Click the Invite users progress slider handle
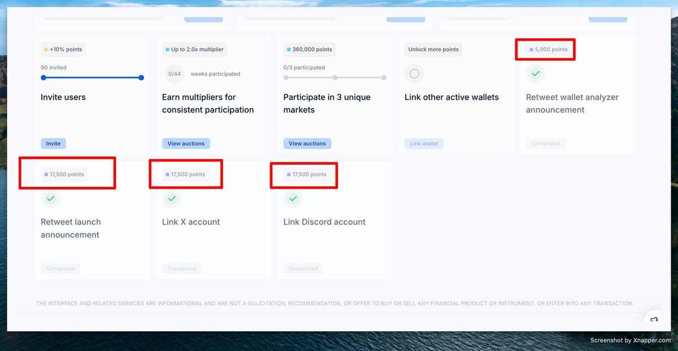 (x=141, y=78)
